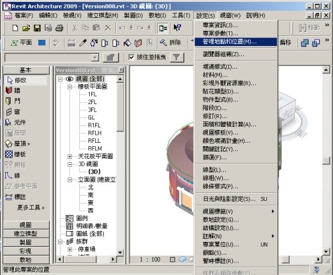
Task: Click the Save disk icon
Action: pyautogui.click(x=37, y=28)
